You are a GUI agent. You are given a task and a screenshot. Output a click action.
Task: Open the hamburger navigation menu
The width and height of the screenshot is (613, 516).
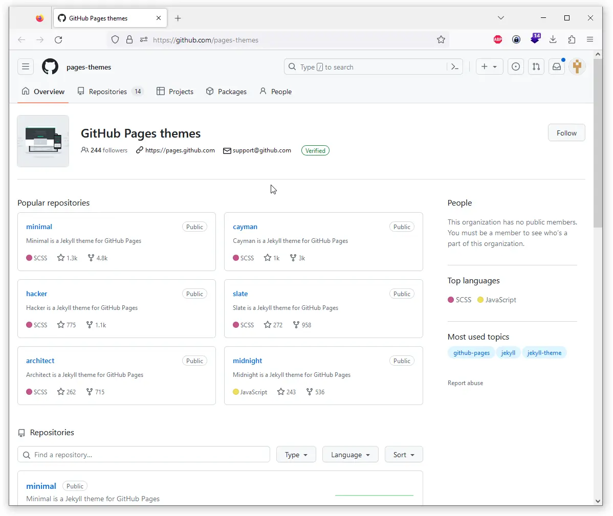coord(26,67)
